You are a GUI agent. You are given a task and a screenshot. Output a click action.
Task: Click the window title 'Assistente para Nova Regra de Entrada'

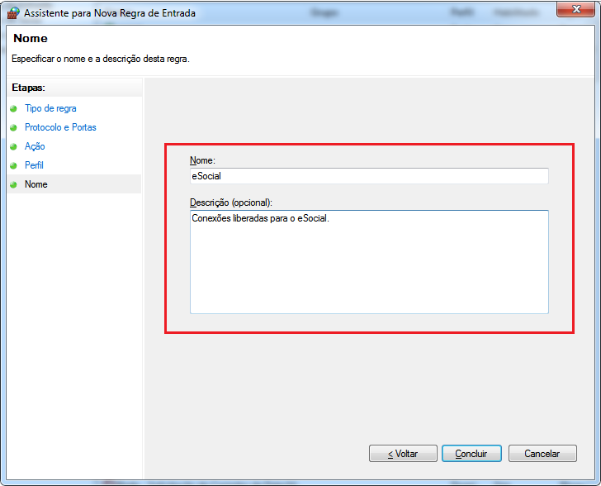(110, 13)
